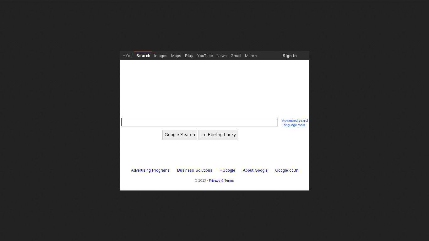Open Play in the top bar
429x241 pixels.
coord(189,56)
